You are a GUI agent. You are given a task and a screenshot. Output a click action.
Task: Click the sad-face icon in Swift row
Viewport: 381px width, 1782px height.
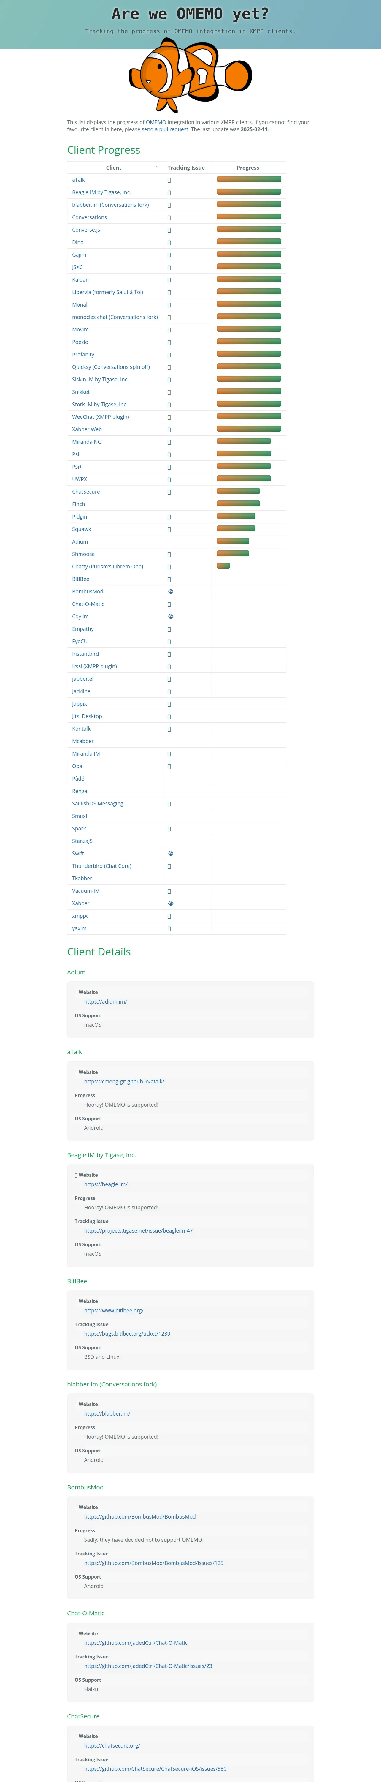(x=171, y=854)
